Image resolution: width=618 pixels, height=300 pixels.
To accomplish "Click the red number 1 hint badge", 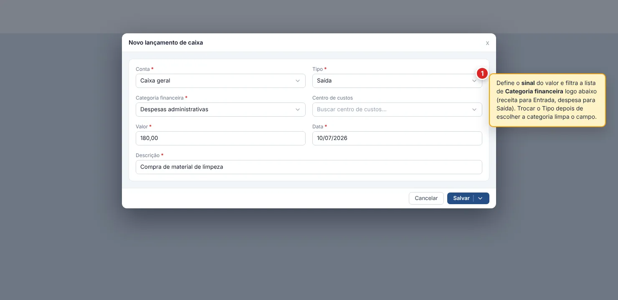I will tap(482, 74).
